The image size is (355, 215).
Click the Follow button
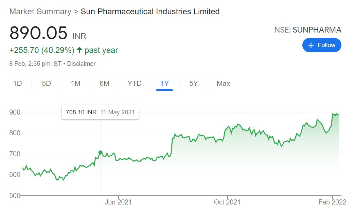coord(321,45)
